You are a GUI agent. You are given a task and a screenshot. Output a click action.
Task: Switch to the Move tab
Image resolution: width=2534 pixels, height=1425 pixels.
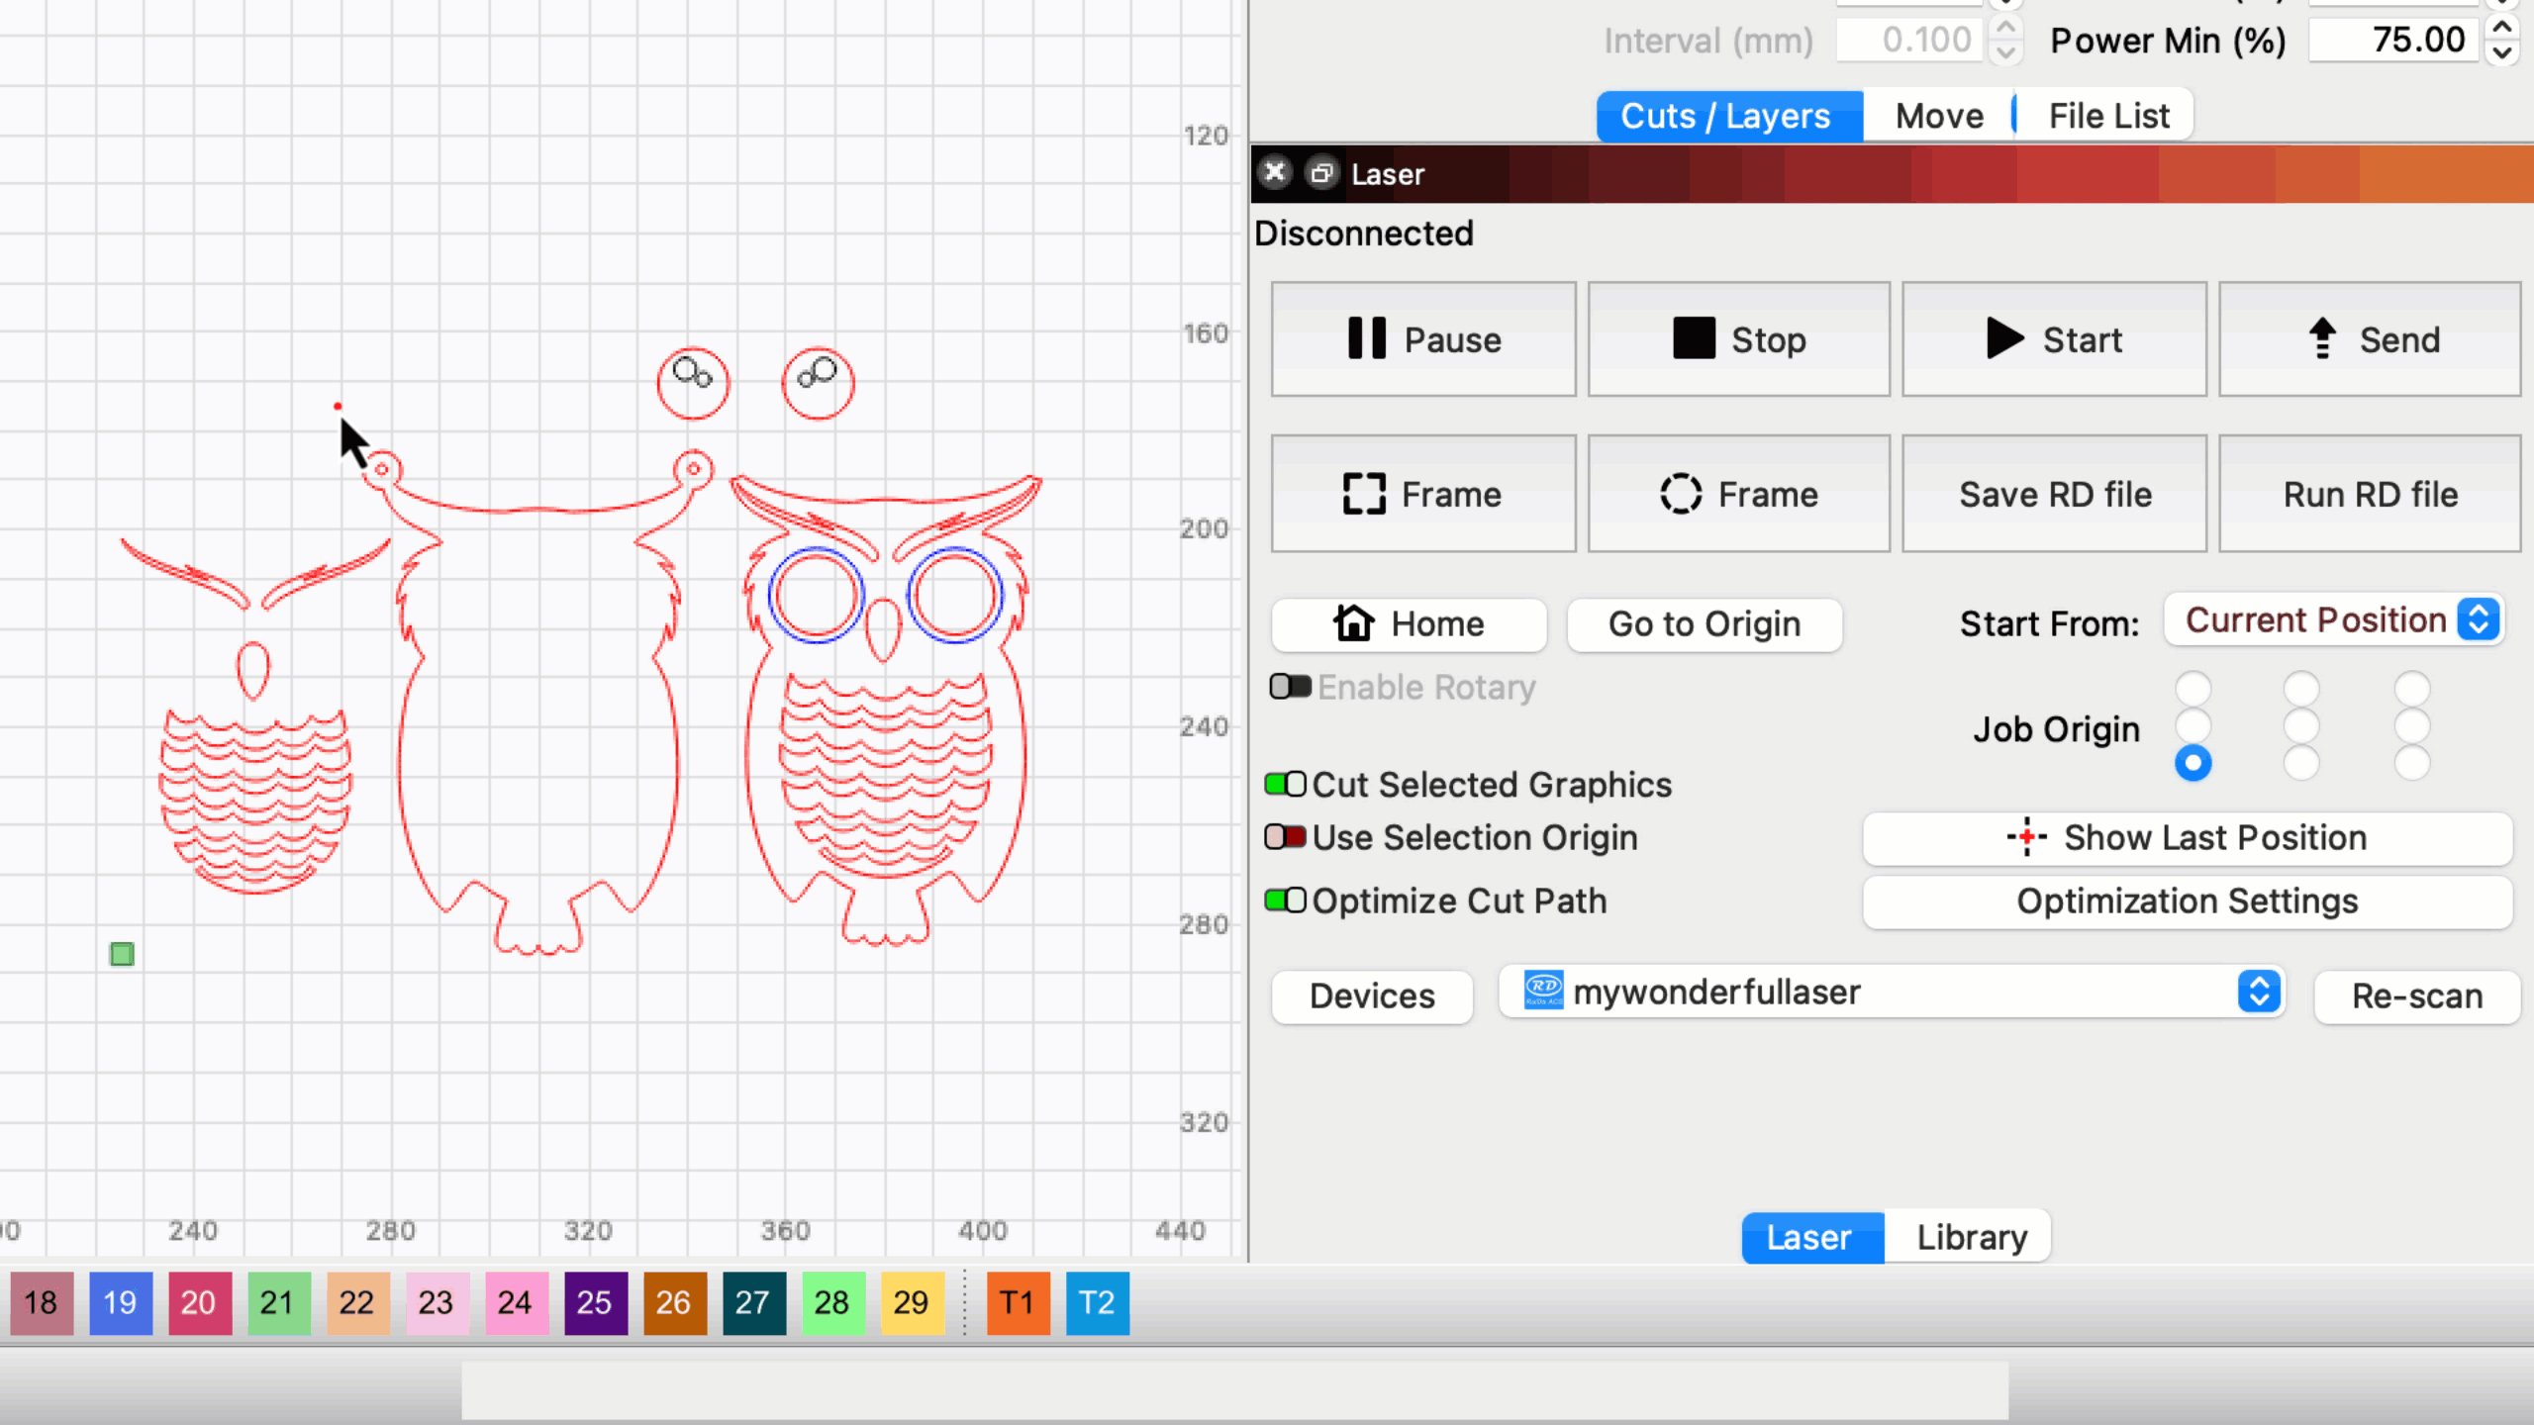1938,117
